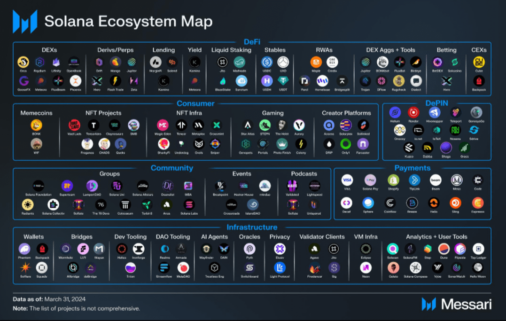Select the DRiP icon in Creator Platforms
The height and width of the screenshot is (321, 506).
[329, 144]
